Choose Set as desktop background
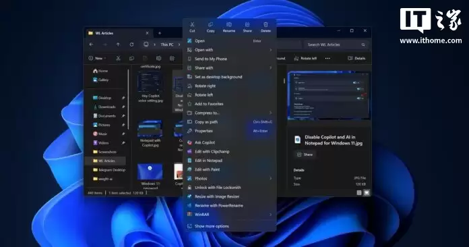Screen dimensions: 469x247 [x=229, y=77]
